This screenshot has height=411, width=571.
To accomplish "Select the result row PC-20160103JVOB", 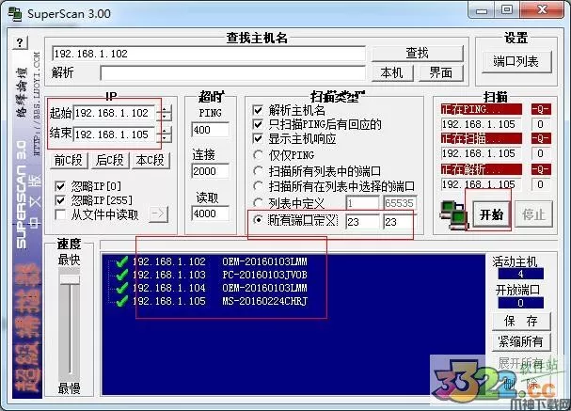I will [x=219, y=275].
